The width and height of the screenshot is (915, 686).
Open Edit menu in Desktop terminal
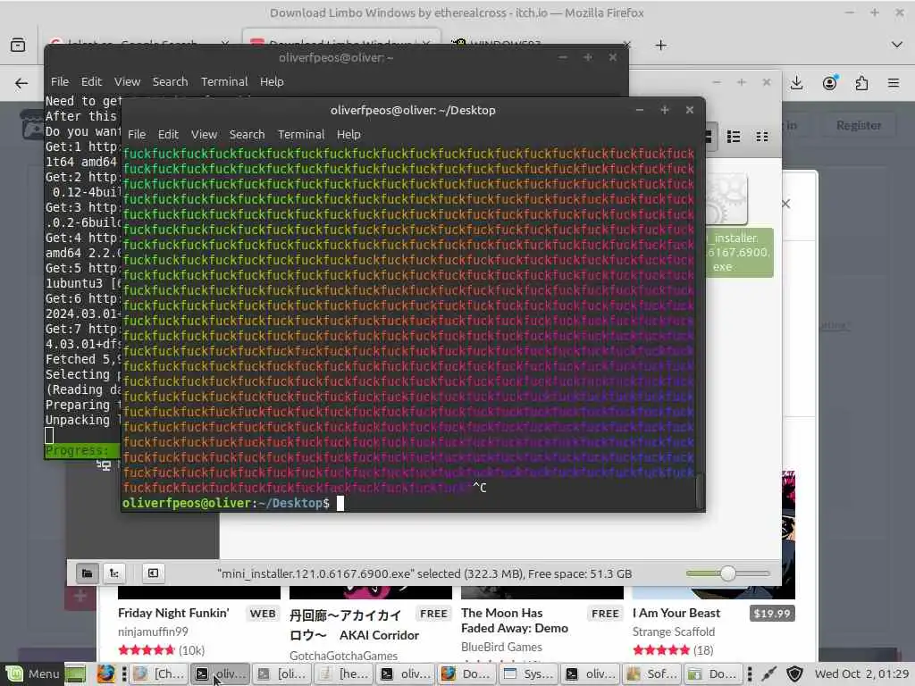pos(168,134)
